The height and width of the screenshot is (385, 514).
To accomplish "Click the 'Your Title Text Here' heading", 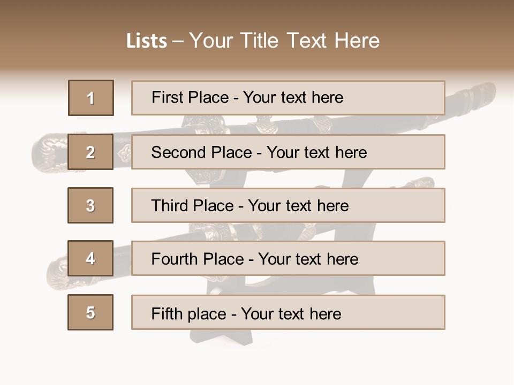I will point(284,41).
